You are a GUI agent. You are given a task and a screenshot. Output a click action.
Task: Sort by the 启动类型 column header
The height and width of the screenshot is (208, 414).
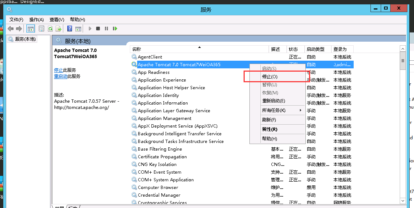318,49
